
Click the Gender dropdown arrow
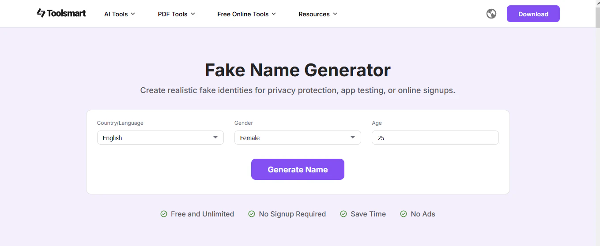coord(353,138)
